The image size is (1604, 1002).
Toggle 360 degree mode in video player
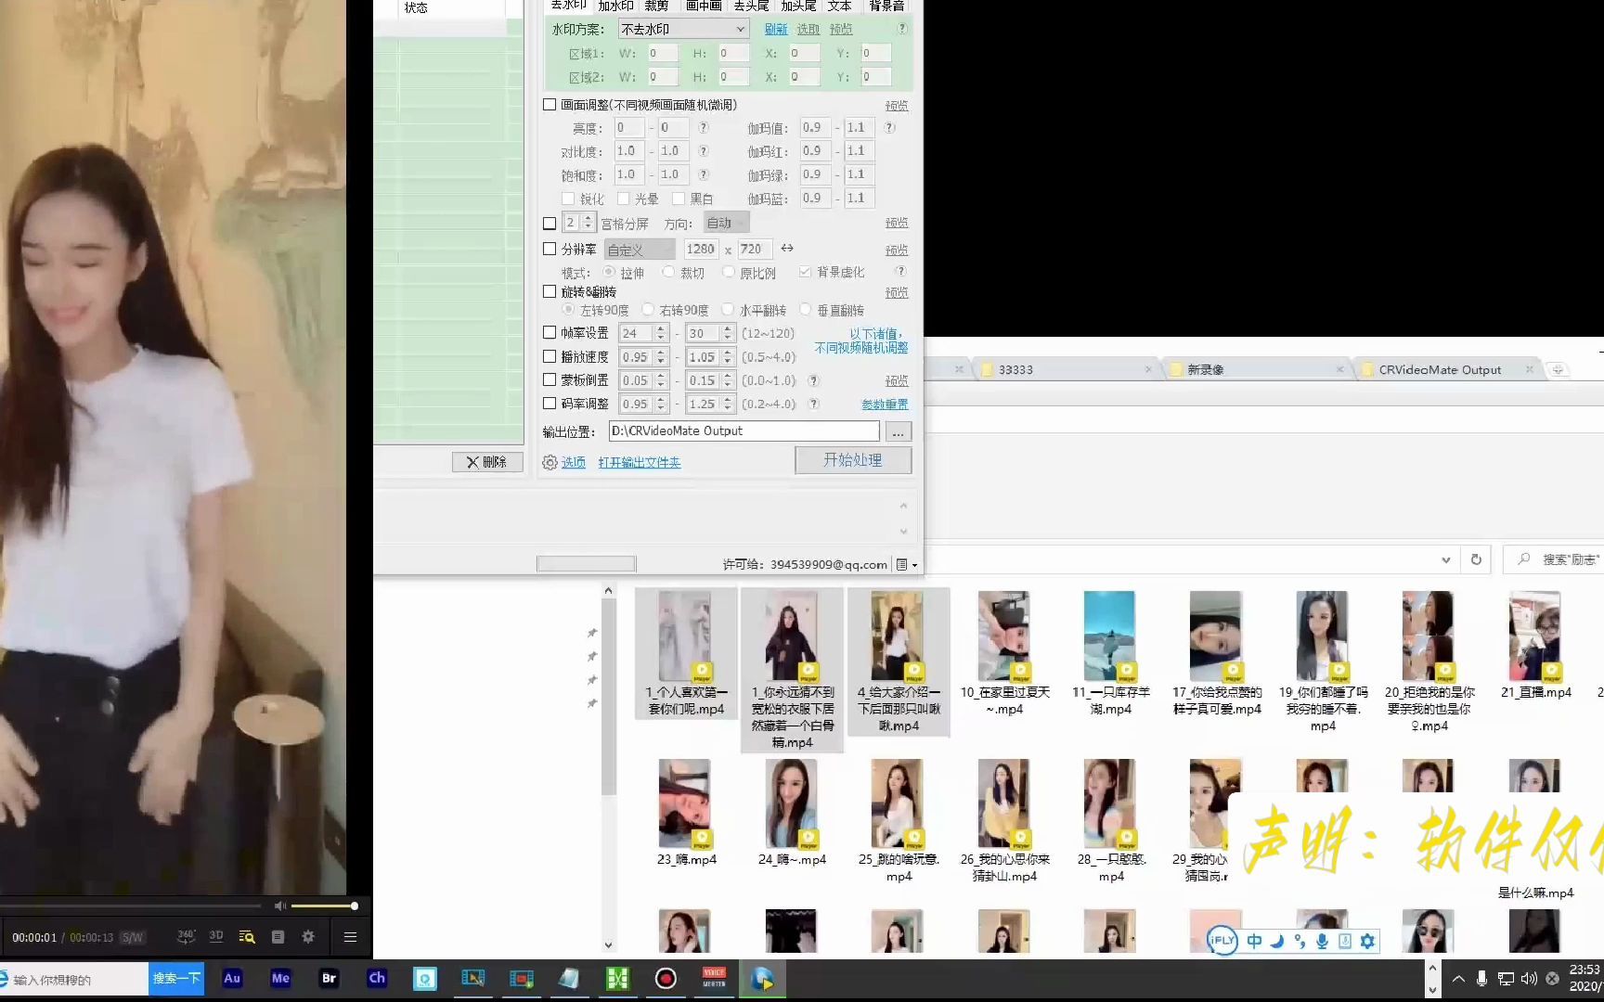tap(186, 937)
